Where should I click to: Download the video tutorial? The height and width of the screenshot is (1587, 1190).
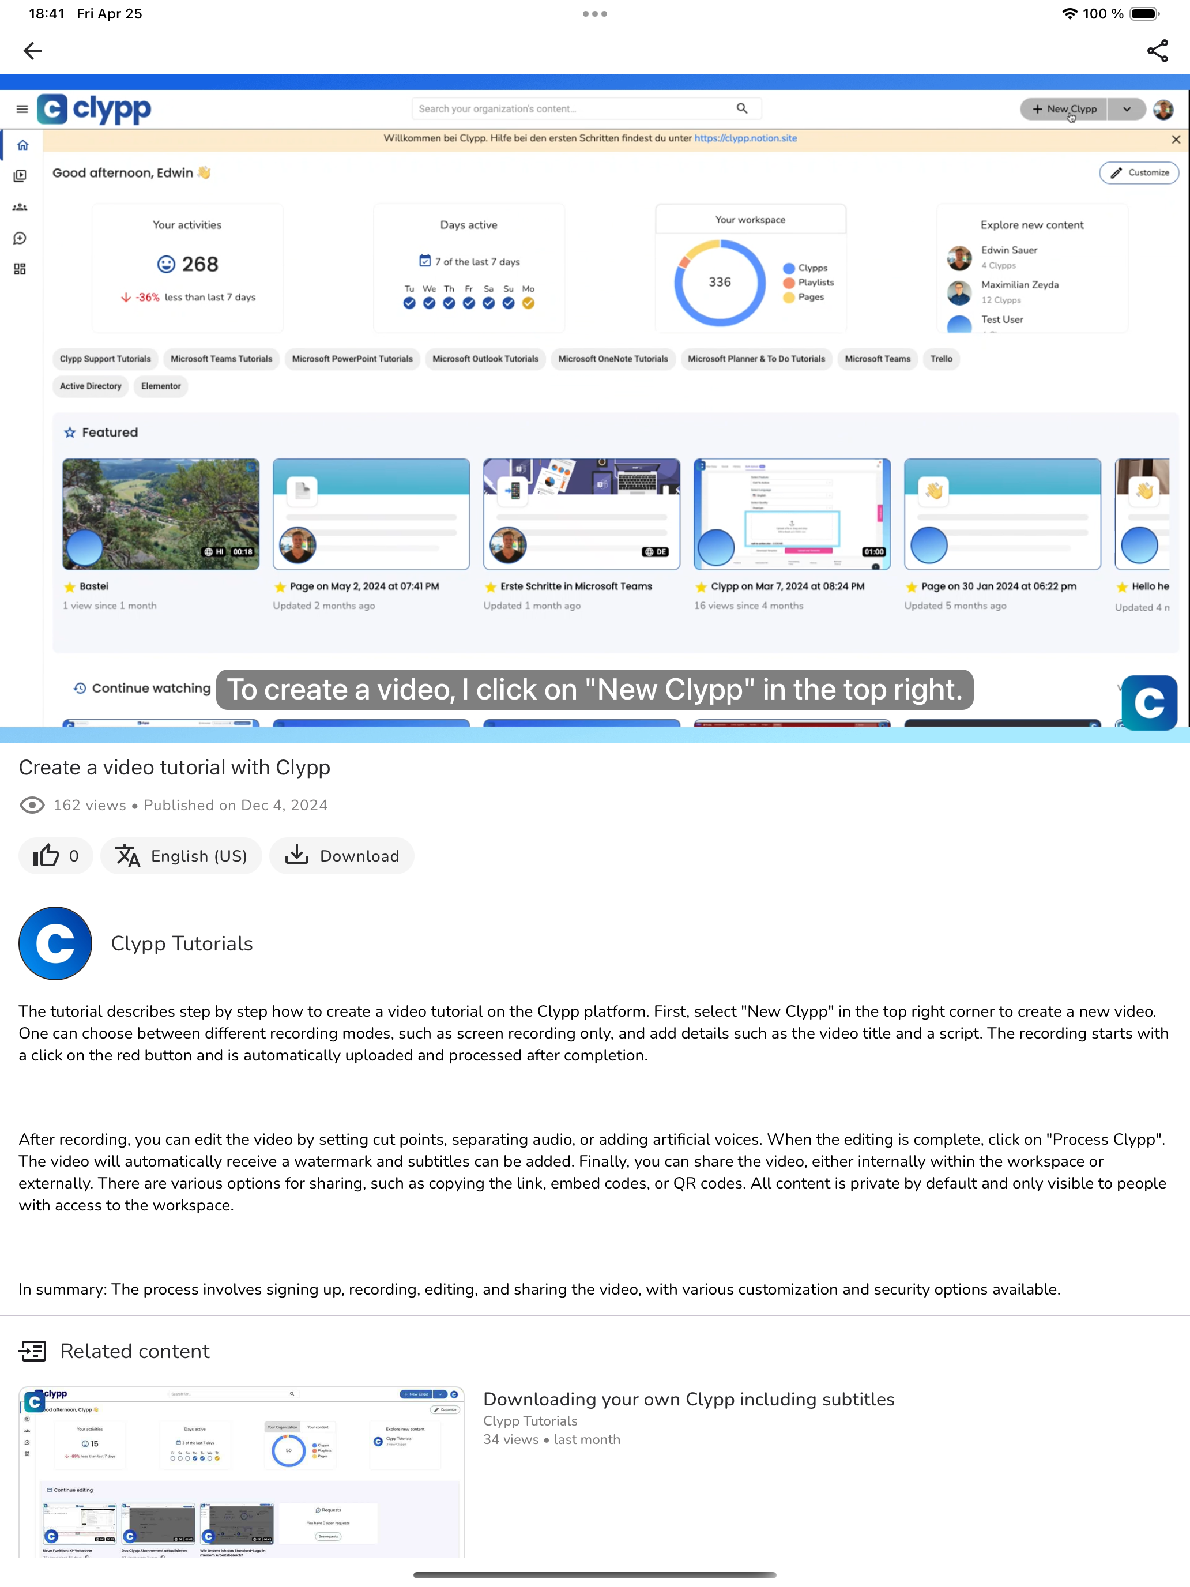[x=342, y=856]
